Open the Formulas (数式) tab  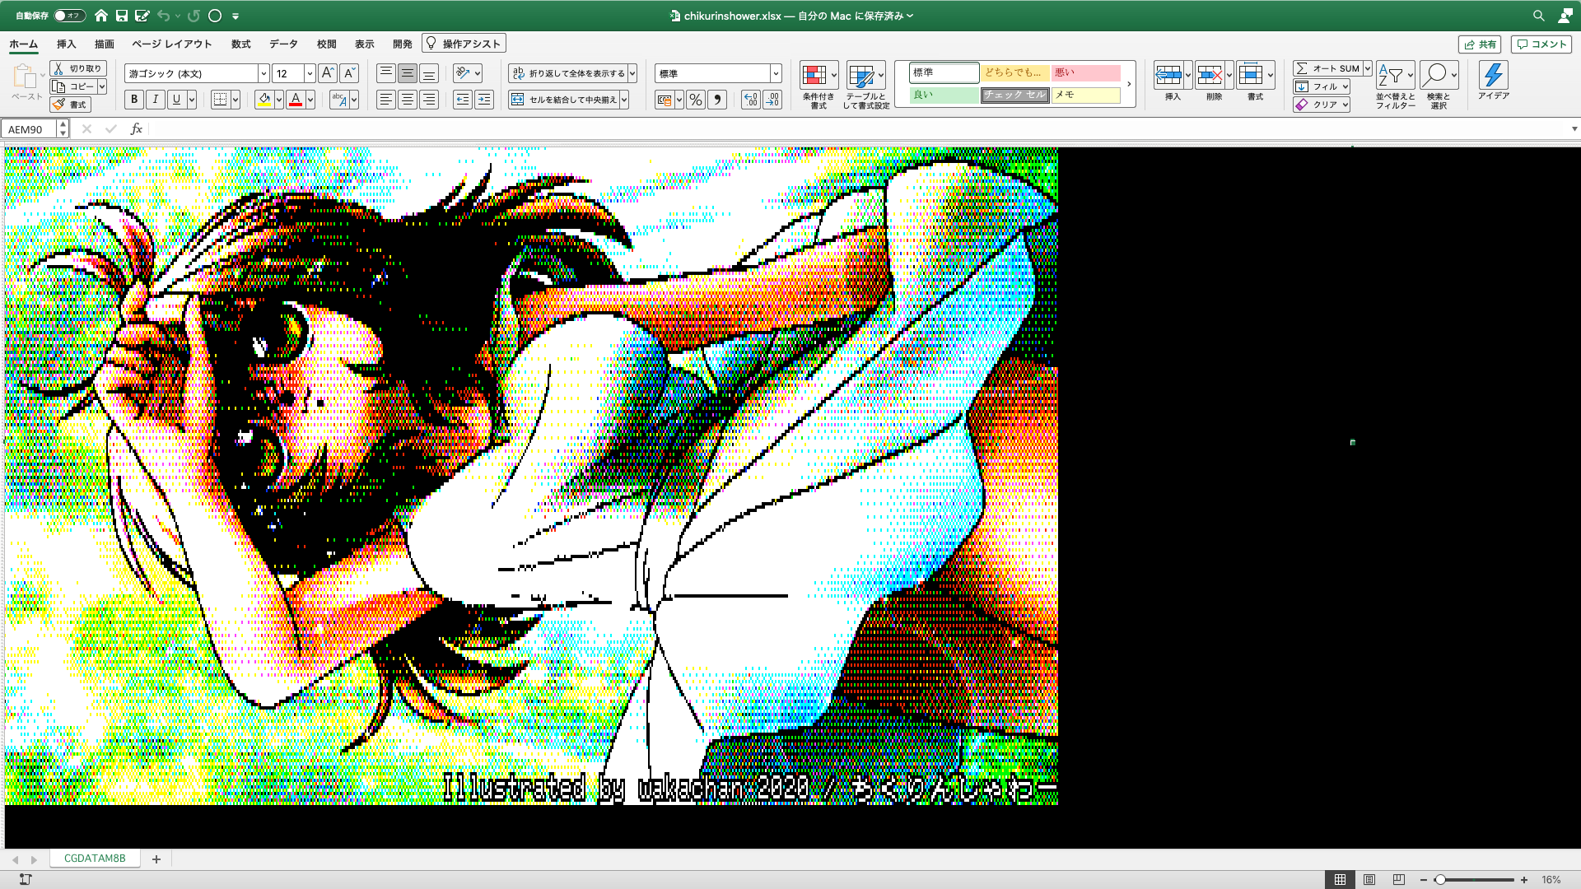tap(240, 44)
